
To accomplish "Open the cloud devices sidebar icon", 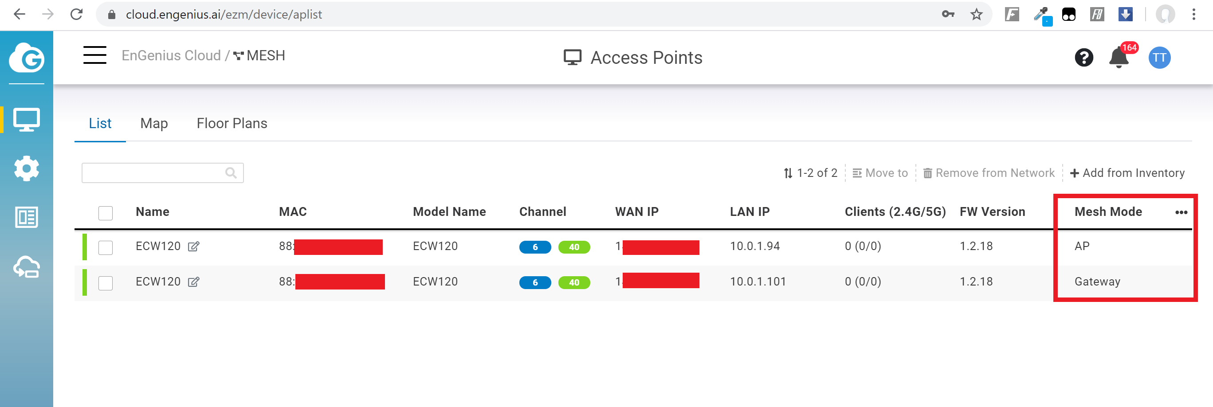I will point(26,267).
